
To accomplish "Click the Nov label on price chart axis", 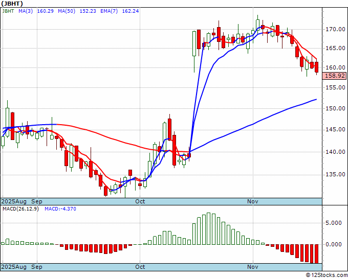I will pyautogui.click(x=253, y=201).
